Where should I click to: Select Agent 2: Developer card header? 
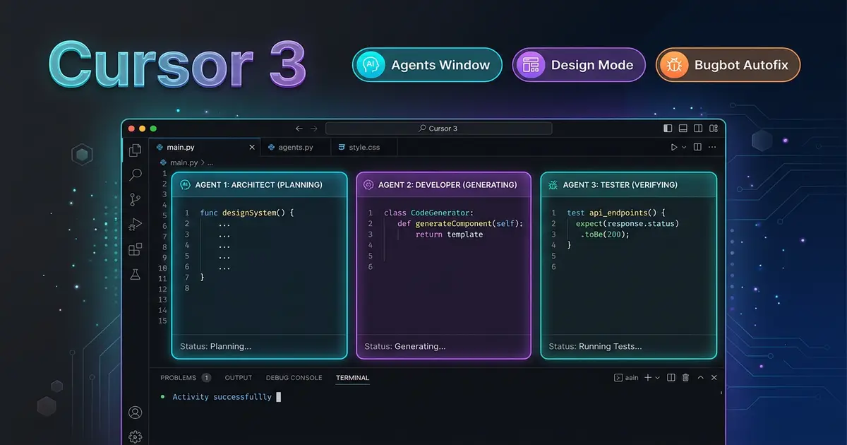443,184
